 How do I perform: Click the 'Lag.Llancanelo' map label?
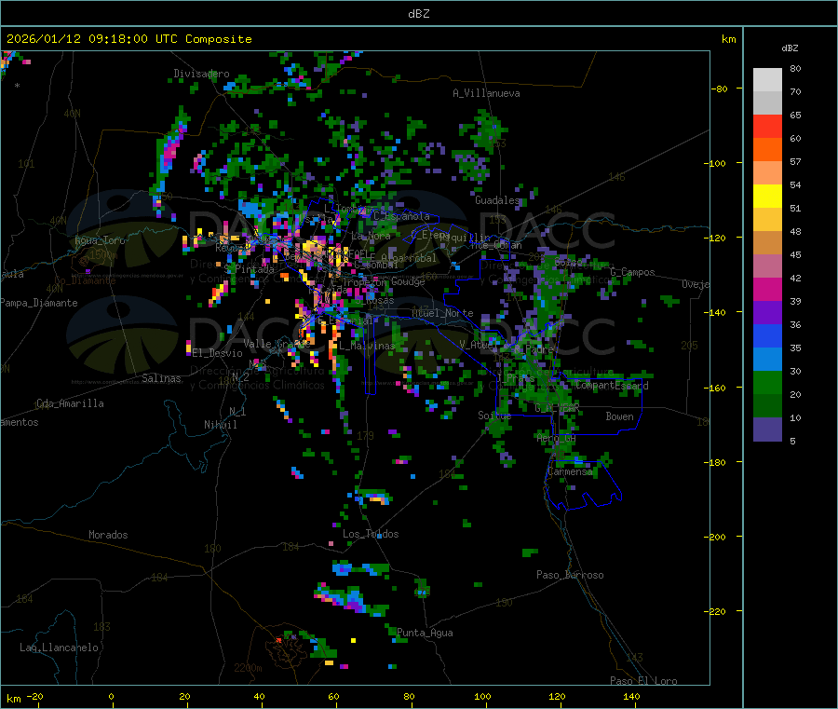[60, 648]
